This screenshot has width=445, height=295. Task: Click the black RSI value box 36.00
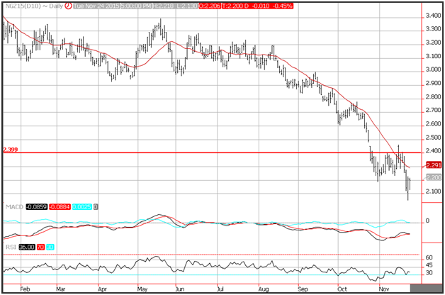pos(26,245)
